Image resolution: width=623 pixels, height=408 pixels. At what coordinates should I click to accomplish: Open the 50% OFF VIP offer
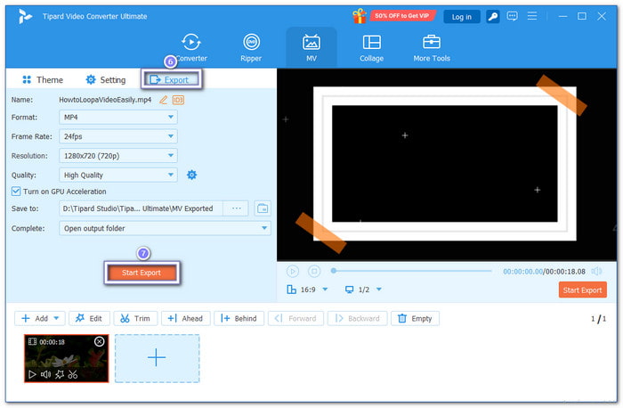tap(402, 16)
